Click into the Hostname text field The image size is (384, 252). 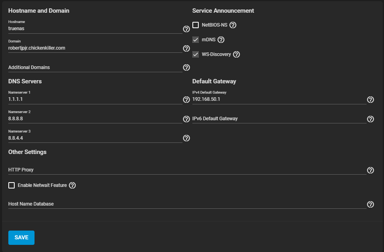tap(94, 29)
